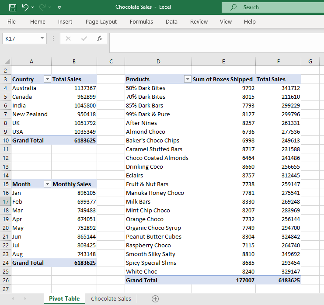Select row 10 header
The image size is (324, 305).
(x=6, y=140)
